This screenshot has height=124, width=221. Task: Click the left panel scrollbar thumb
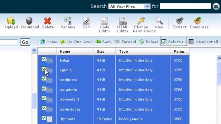pos(34,101)
